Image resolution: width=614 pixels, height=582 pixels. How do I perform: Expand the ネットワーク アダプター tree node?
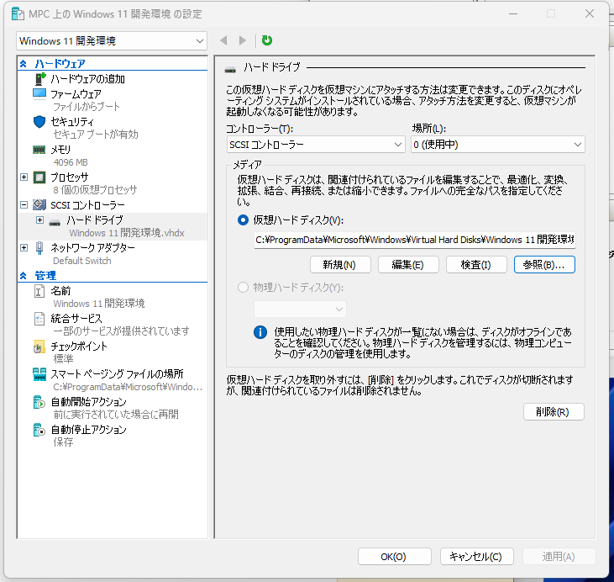24,248
